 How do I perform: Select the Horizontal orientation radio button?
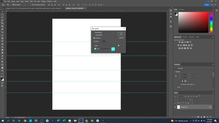(x=94, y=35)
